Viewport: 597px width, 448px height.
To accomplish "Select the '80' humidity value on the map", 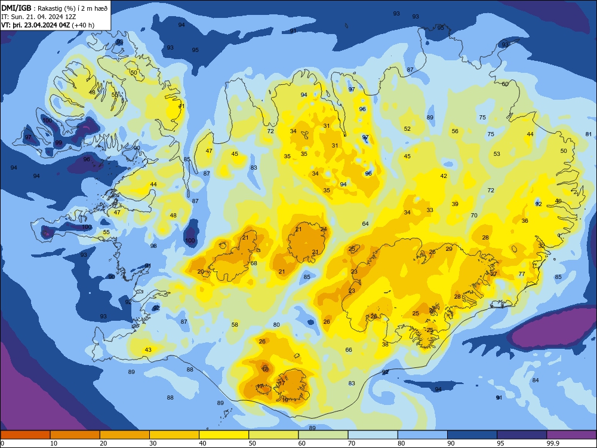I will [x=276, y=325].
